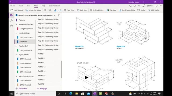The width and height of the screenshot is (172, 96).
Task: Open the Draw tab
Action: [28, 6]
